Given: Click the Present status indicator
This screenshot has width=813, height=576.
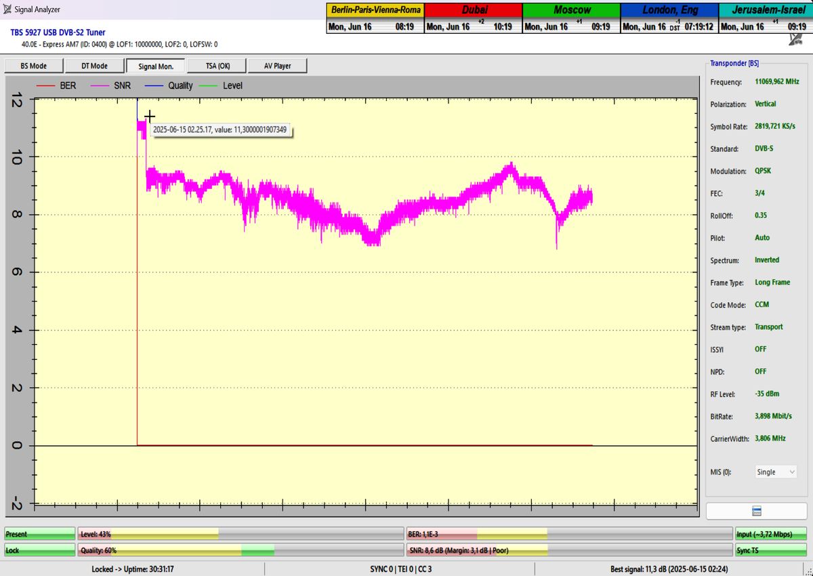Looking at the screenshot, I should coord(39,534).
